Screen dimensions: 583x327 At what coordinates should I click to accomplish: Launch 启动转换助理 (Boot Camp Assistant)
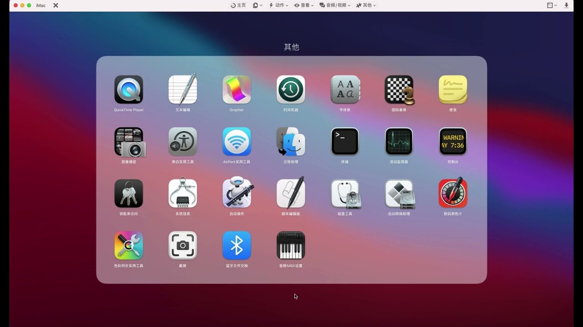(399, 193)
